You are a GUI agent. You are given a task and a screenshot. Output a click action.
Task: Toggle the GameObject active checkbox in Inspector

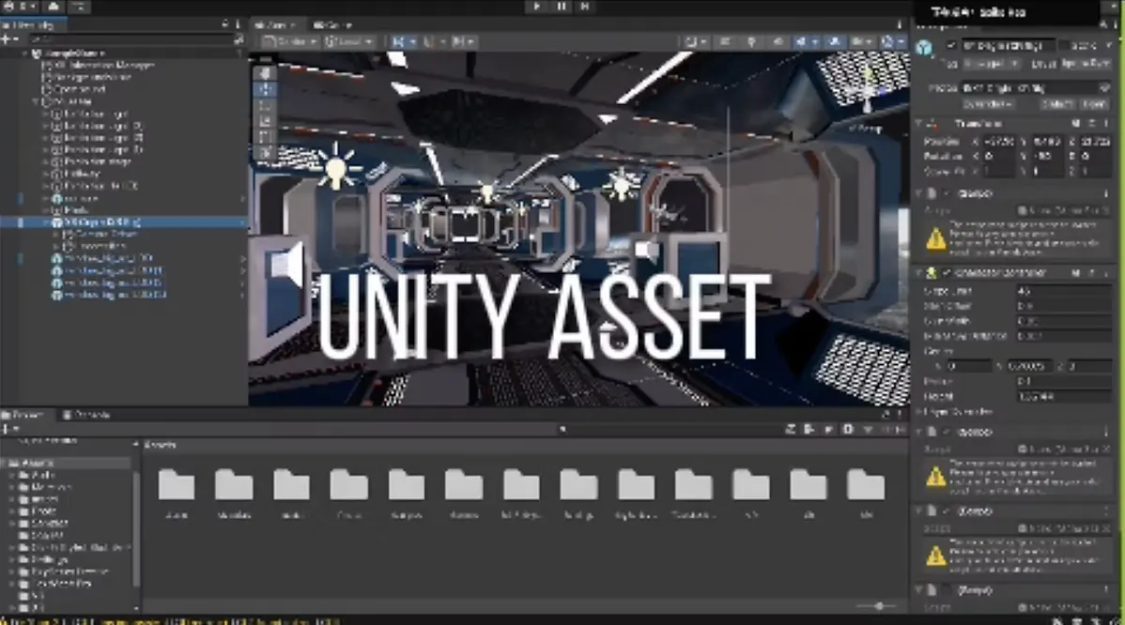tap(951, 45)
